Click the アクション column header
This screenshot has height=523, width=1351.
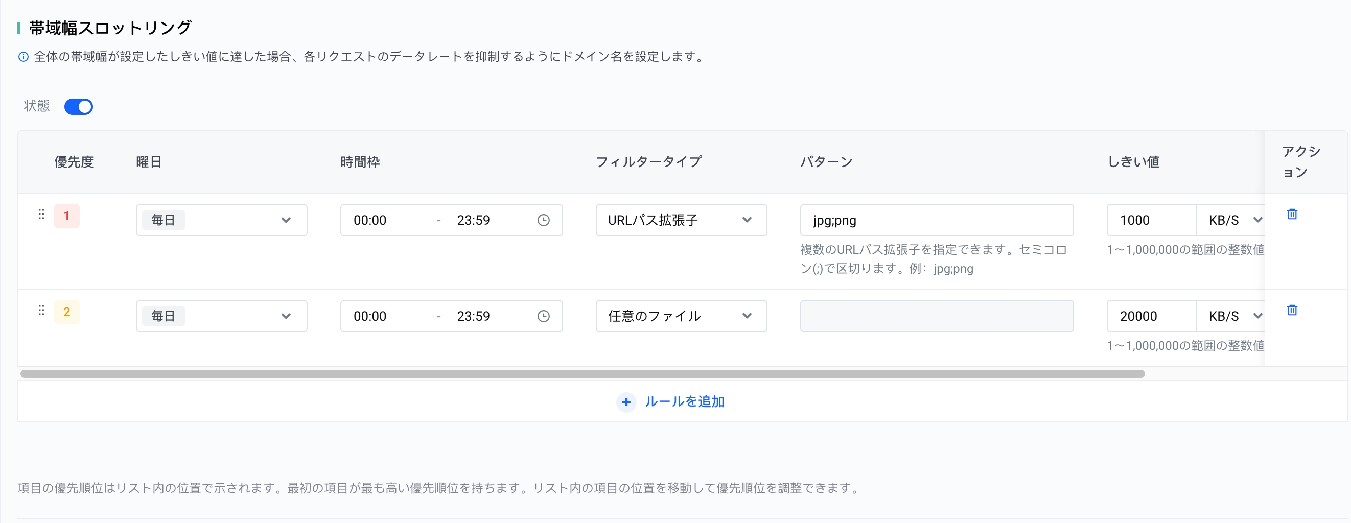[x=1301, y=162]
